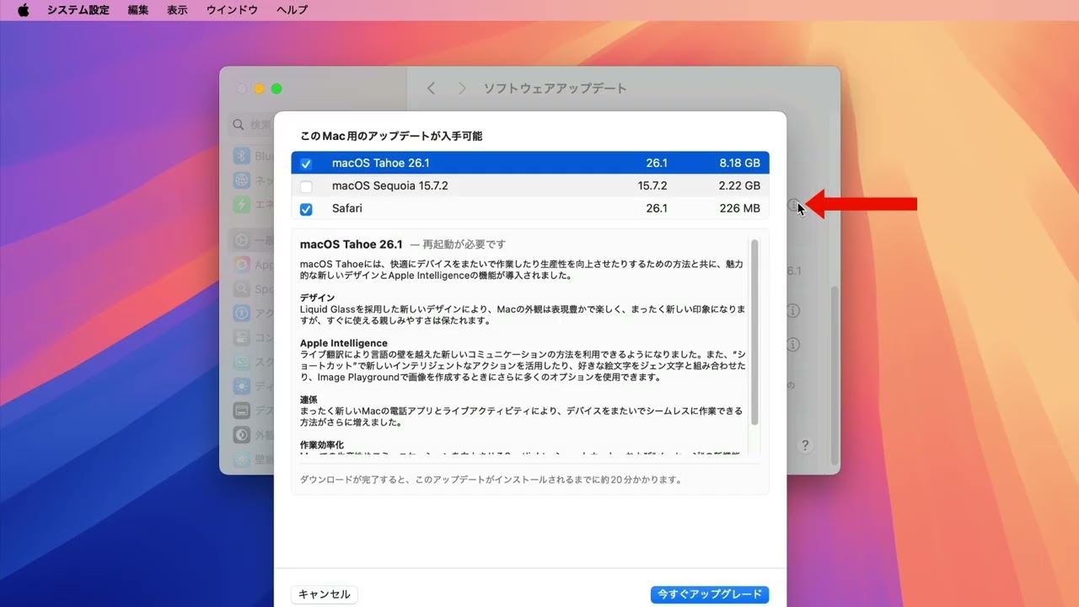Viewport: 1079px width, 607px height.
Task: Open the wallpaper icon in sidebar
Action: coord(242,459)
